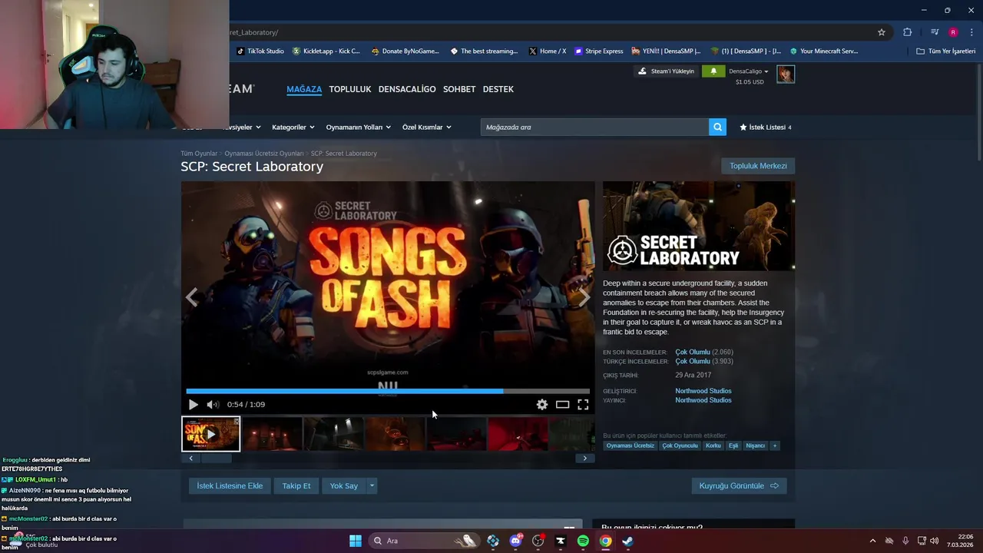Advance to next media with right arrow
Viewport: 983px width, 553px height.
tap(584, 297)
